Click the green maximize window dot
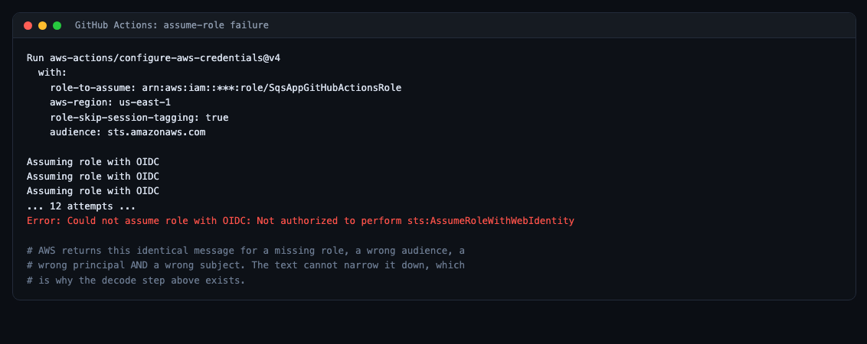Image resolution: width=867 pixels, height=344 pixels. click(x=57, y=25)
